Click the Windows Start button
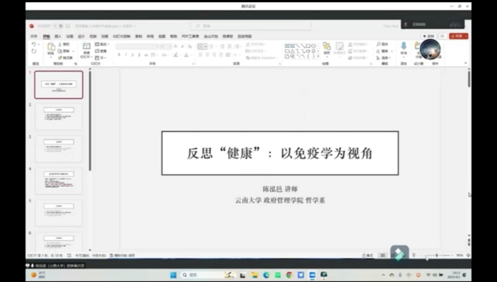497x282 pixels. point(173,275)
